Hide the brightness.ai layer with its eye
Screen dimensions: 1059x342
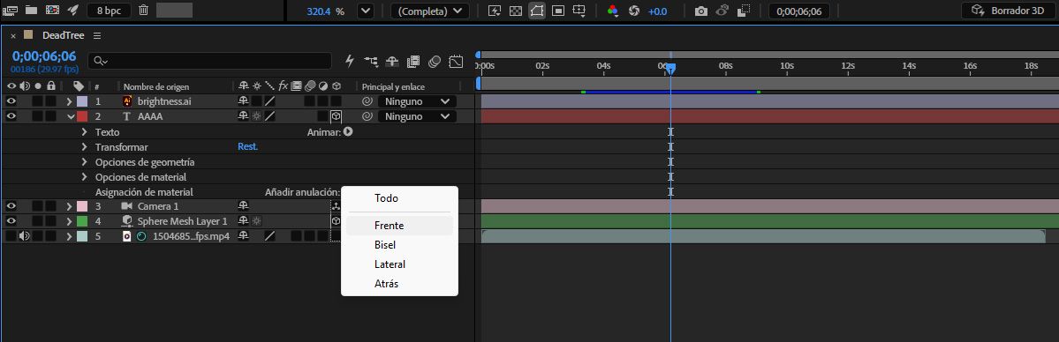[11, 101]
